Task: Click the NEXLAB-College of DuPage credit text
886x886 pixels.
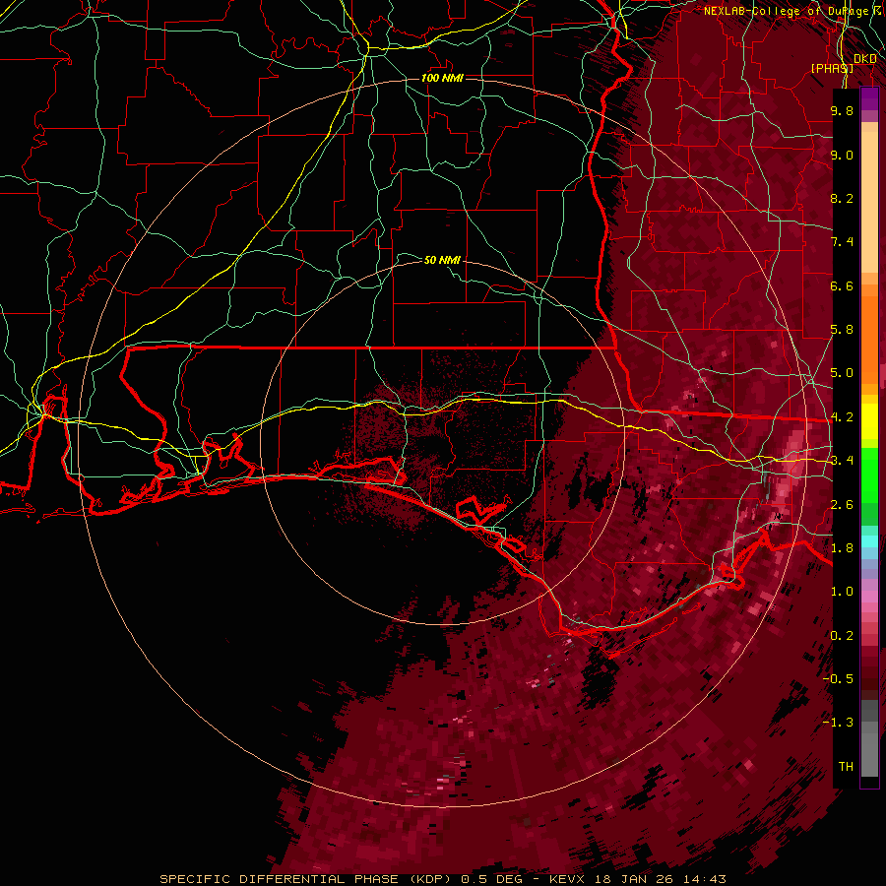Action: 787,11
